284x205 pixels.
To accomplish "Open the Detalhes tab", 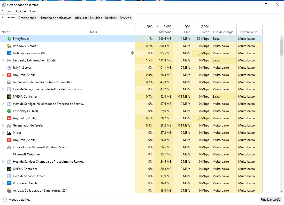I will (111, 18).
